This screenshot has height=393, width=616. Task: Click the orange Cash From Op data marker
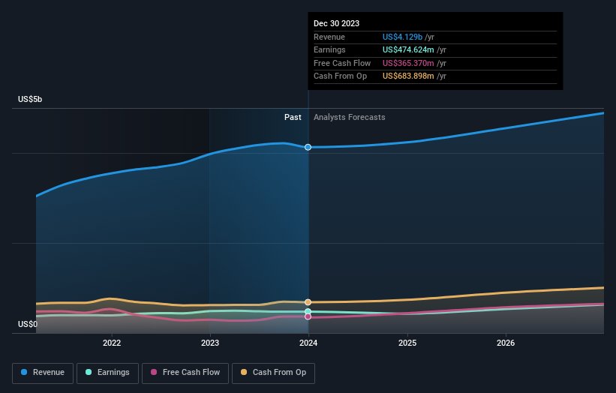(308, 302)
